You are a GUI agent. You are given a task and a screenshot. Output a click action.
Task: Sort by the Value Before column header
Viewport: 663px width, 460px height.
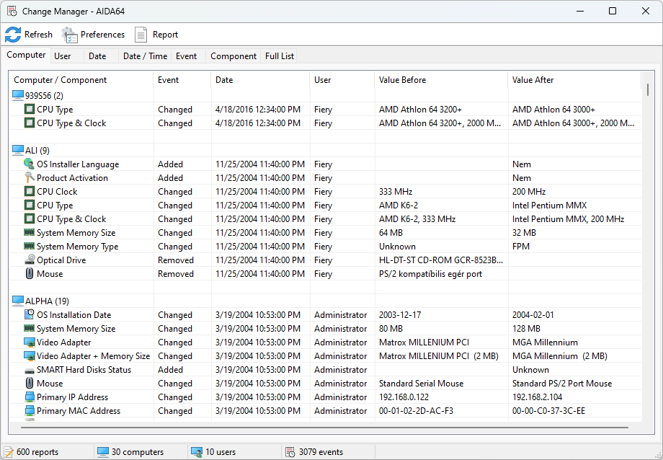(402, 80)
